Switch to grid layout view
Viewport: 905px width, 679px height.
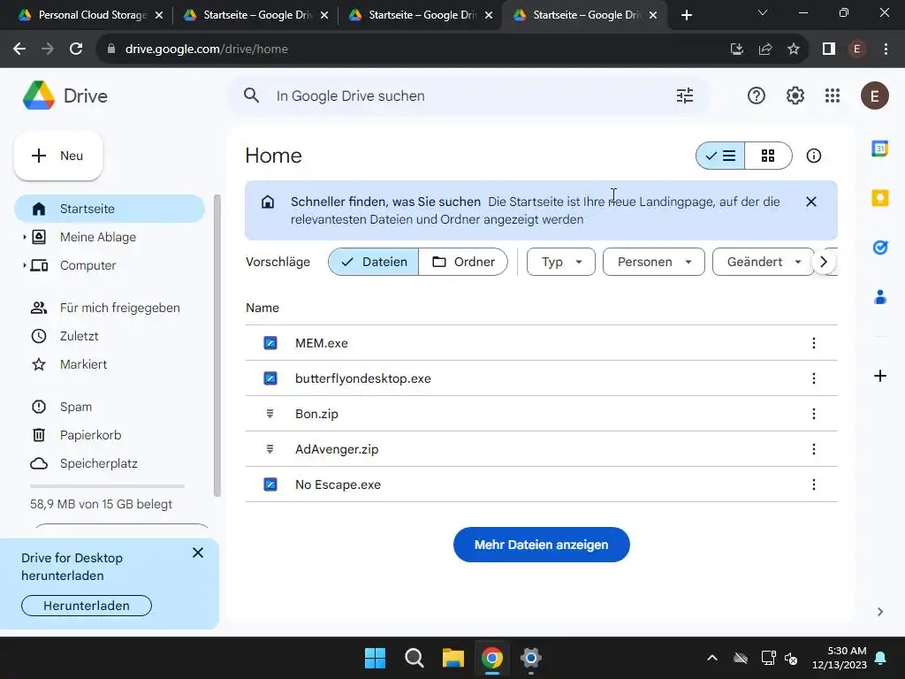768,156
